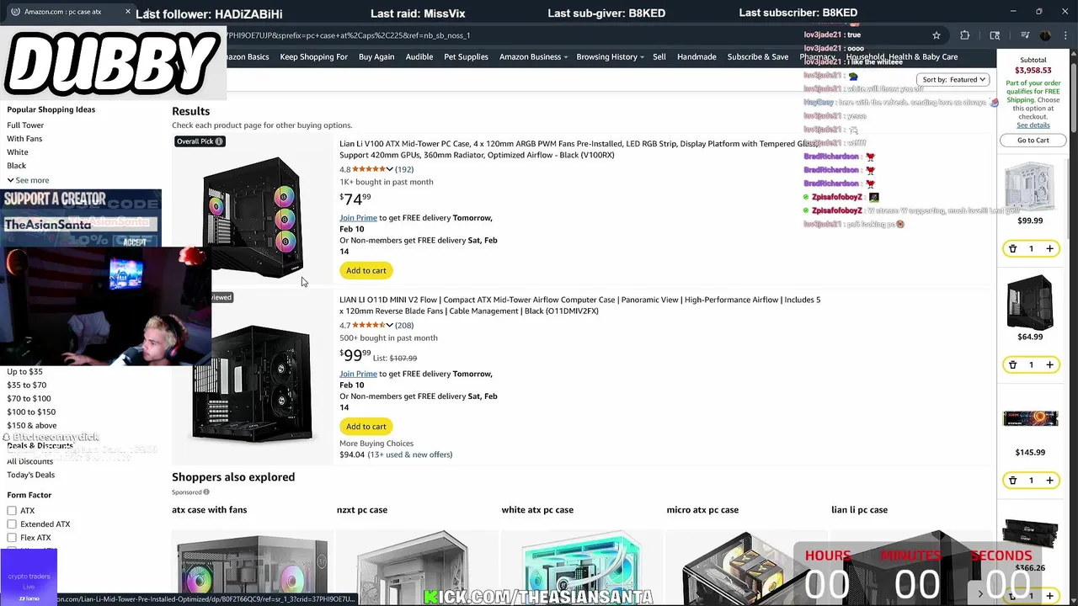Image resolution: width=1078 pixels, height=606 pixels.
Task: Add the Lian Li V100 case to cart
Action: click(x=366, y=271)
